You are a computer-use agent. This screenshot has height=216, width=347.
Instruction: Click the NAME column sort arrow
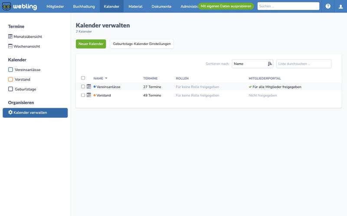106,78
